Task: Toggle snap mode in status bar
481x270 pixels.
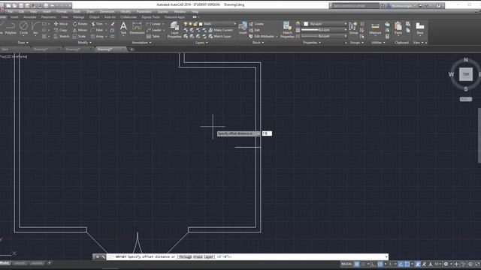Action: point(364,264)
